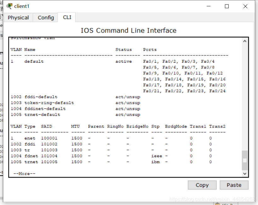
Task: Click SAID value '101005'
Action: [49, 162]
